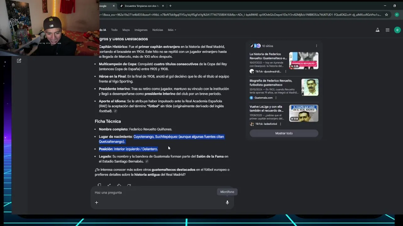This screenshot has width=403, height=226.
Task: Open the Search Labs flask icon
Action: point(377,30)
